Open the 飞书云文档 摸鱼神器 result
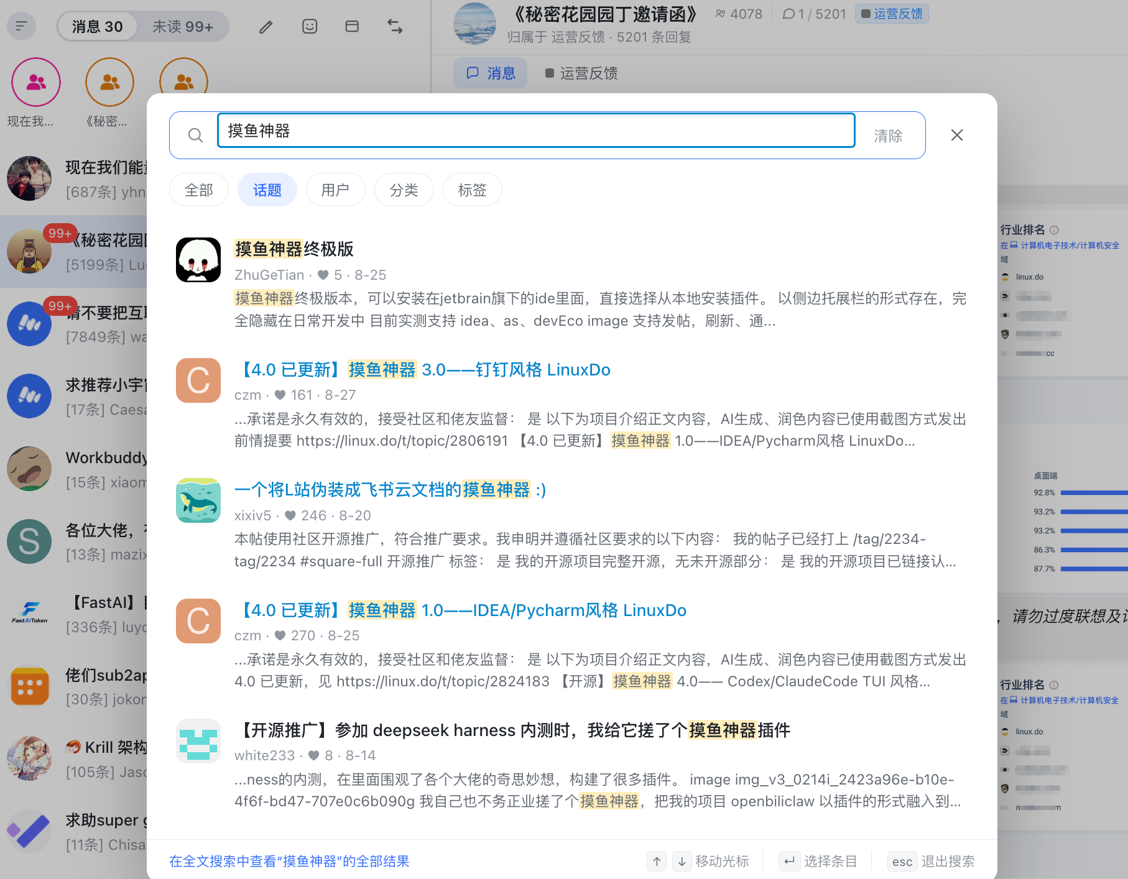The image size is (1128, 879). [390, 490]
